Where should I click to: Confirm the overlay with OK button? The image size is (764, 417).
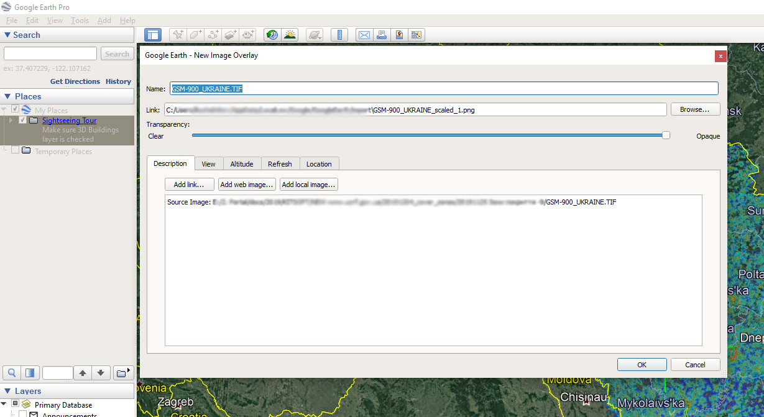tap(642, 365)
